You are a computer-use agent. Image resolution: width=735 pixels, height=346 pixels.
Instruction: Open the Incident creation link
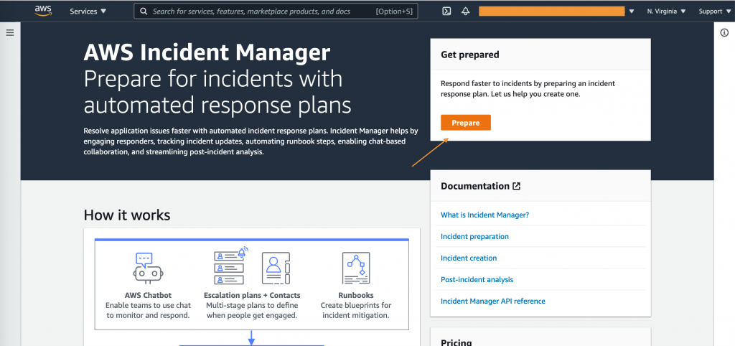click(469, 258)
